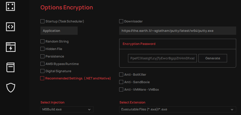The height and width of the screenshot is (115, 241).
Task: Select the shield icon in the sidebar
Action: point(11,88)
